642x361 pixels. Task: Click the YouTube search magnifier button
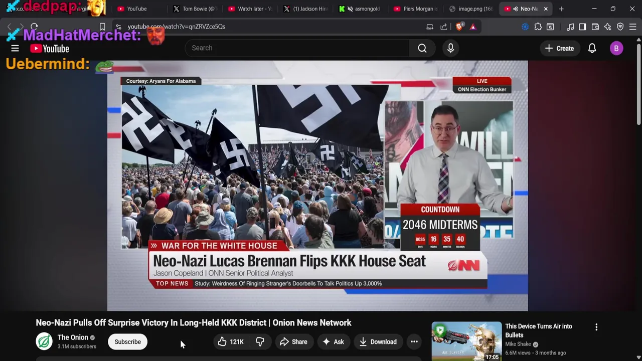(422, 48)
